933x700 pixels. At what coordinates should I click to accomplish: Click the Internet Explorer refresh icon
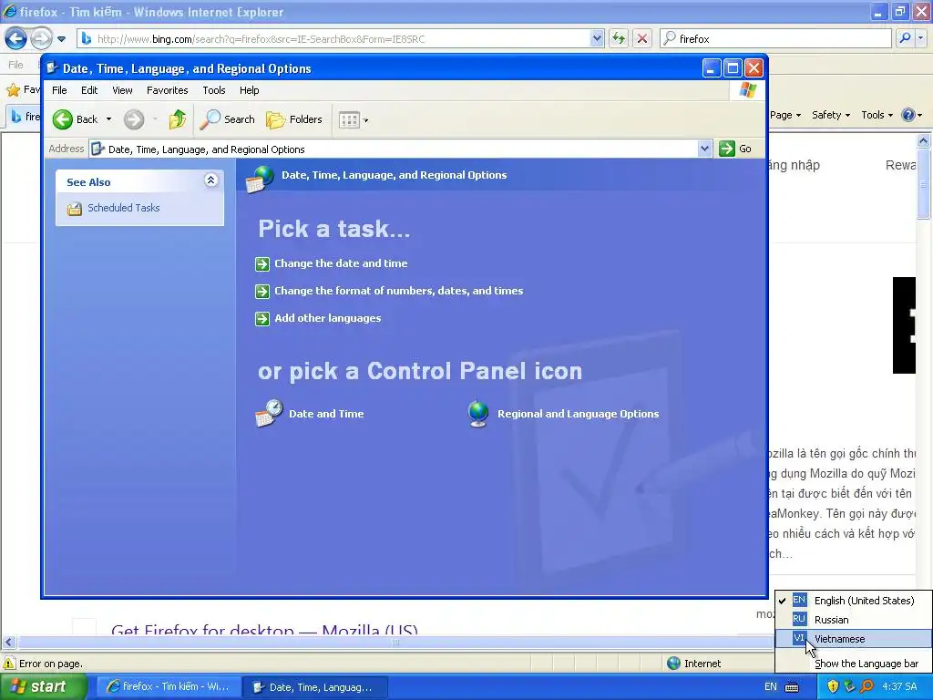619,38
